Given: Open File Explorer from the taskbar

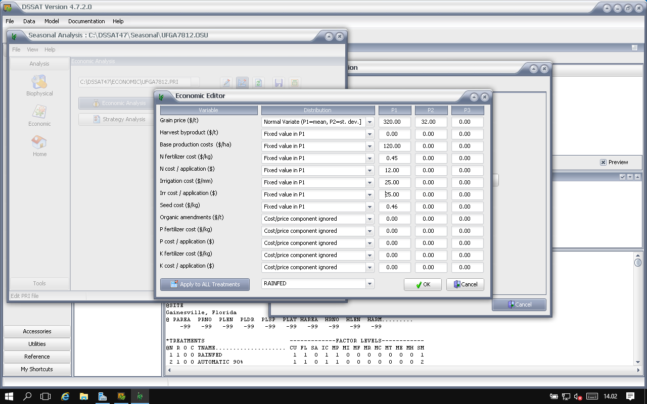Looking at the screenshot, I should pos(84,396).
